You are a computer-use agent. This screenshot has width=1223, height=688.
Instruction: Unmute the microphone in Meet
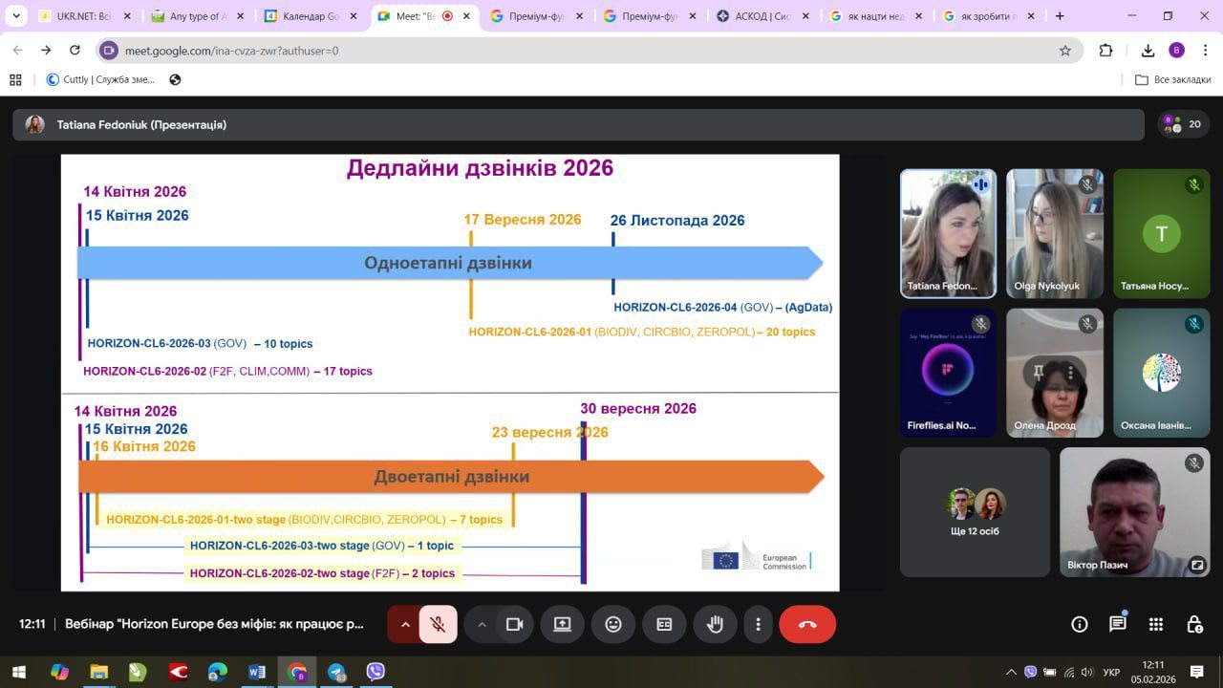[438, 624]
